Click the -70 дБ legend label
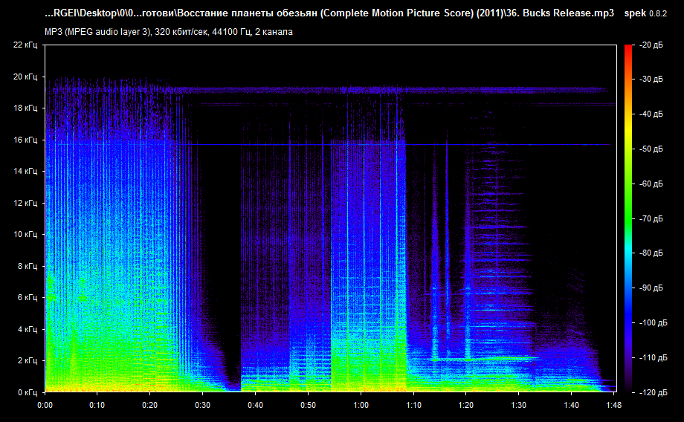The width and height of the screenshot is (684, 422). tap(651, 218)
